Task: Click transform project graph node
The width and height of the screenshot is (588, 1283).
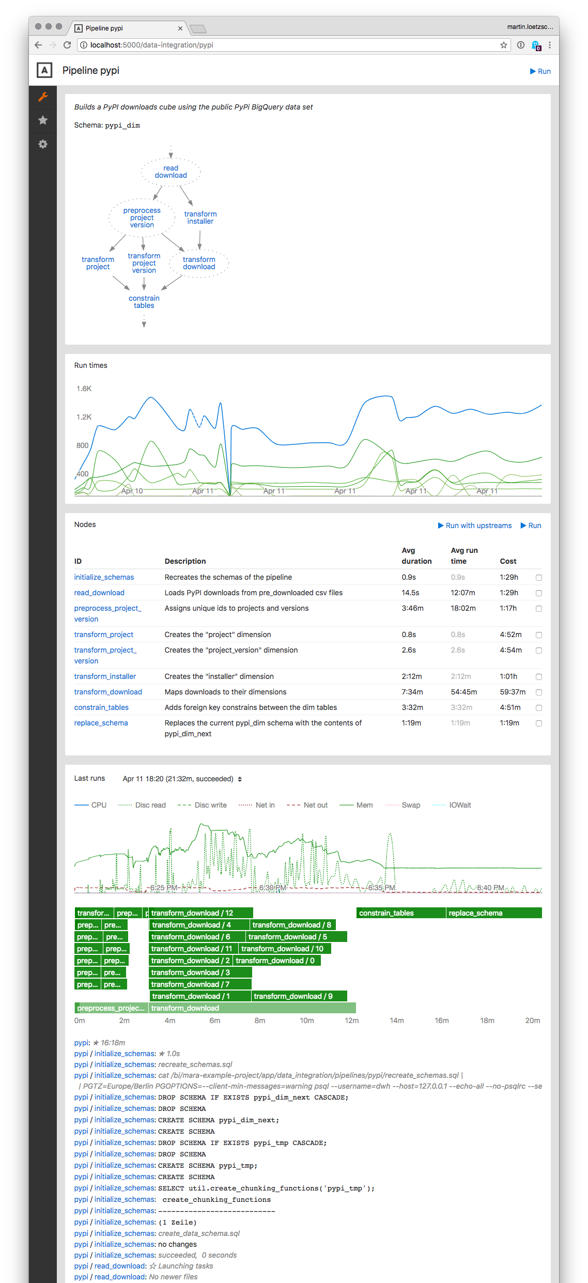Action: coord(98,263)
